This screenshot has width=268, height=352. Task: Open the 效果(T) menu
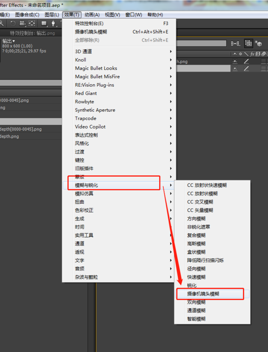(x=72, y=15)
